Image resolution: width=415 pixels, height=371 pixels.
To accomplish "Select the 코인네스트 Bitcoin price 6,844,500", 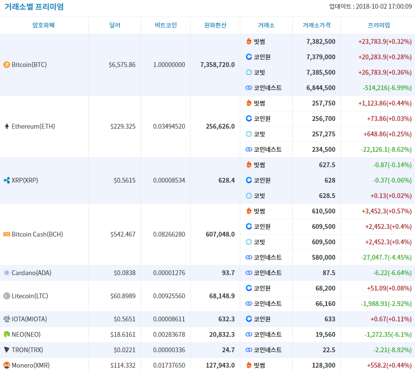I will 321,88.
